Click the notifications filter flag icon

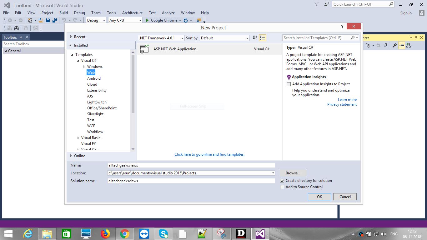[317, 4]
